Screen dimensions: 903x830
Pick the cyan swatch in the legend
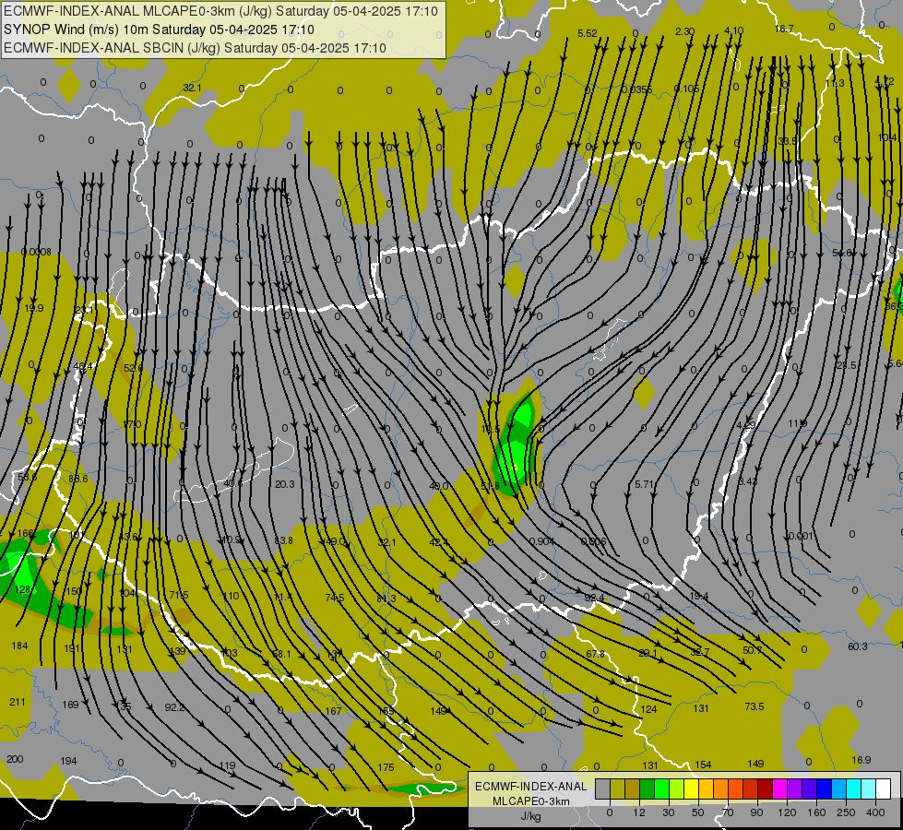point(853,788)
